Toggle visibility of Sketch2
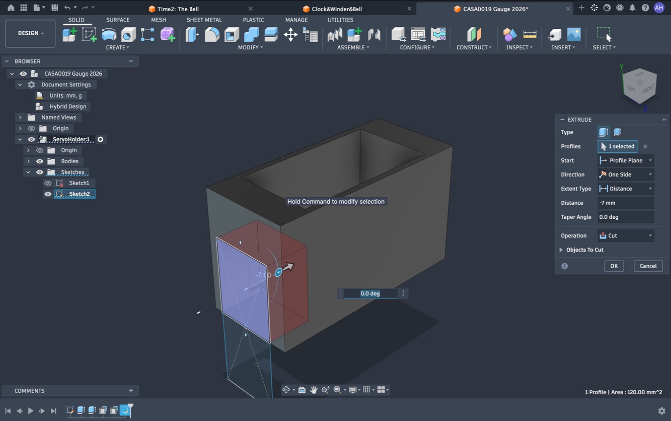Screen dimensions: 671x421 coord(48,194)
